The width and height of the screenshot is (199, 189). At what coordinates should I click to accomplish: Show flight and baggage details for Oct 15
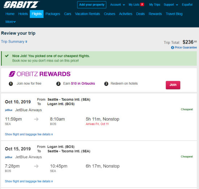pos(29,181)
